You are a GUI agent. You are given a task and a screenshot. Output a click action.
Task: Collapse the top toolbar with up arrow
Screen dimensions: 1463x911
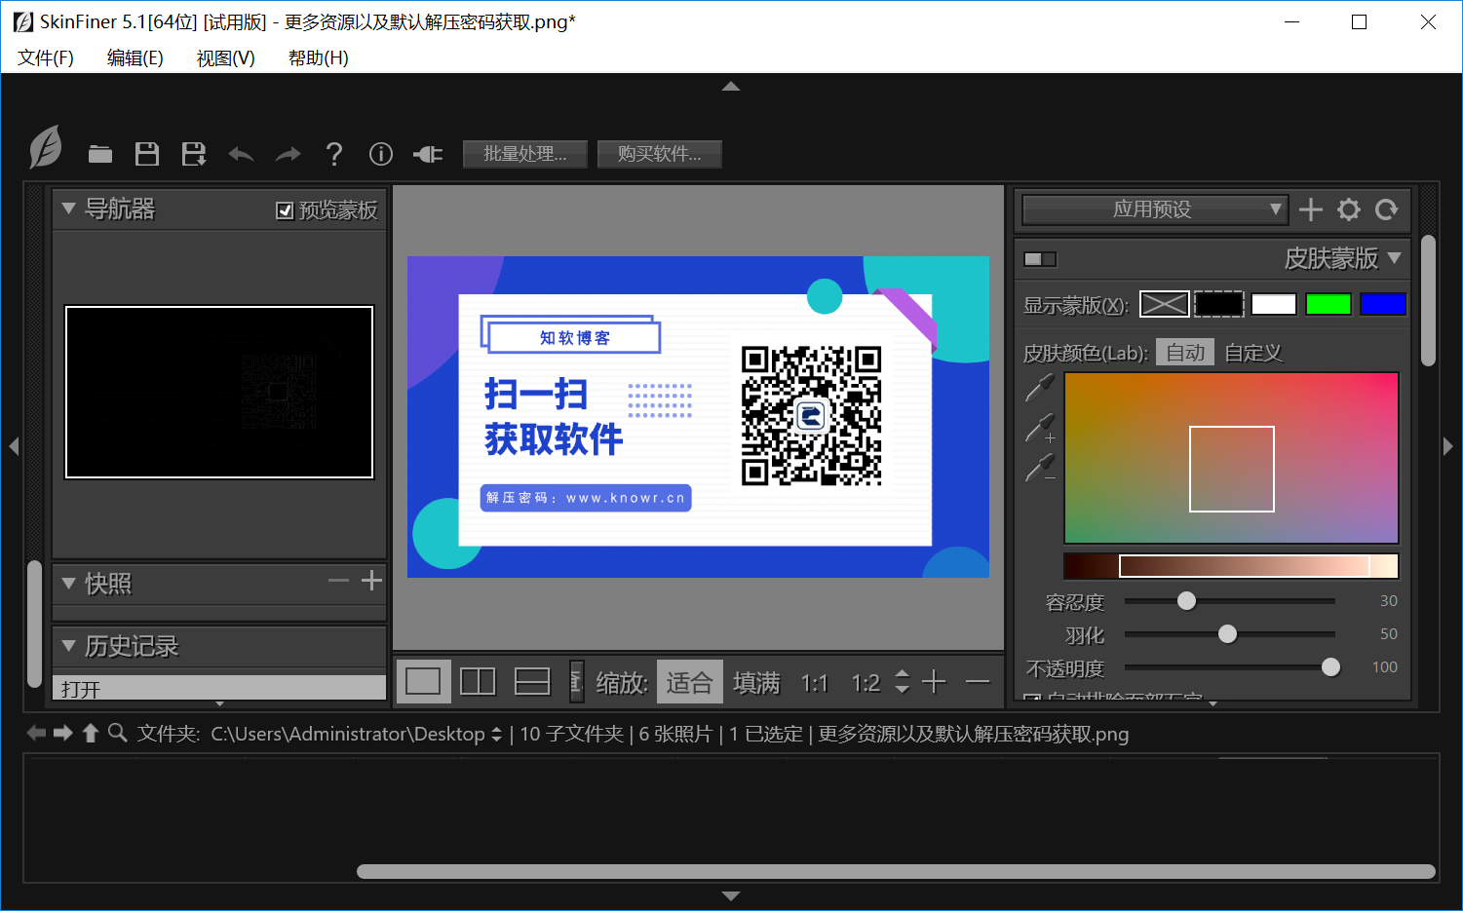pyautogui.click(x=731, y=87)
